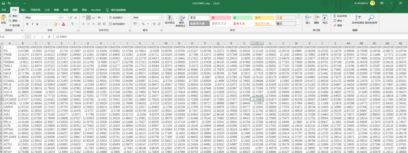Switch to the Insert (插入) tab
This screenshot has height=153, width=408.
click(24, 10)
